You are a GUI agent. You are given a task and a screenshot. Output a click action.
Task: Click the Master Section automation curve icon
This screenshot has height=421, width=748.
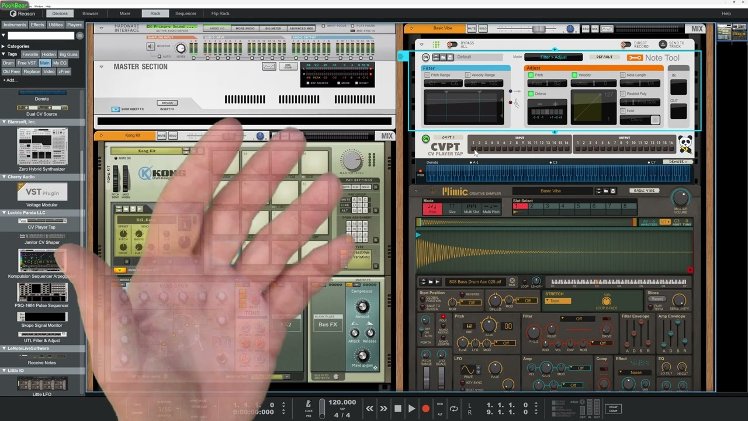(269, 66)
